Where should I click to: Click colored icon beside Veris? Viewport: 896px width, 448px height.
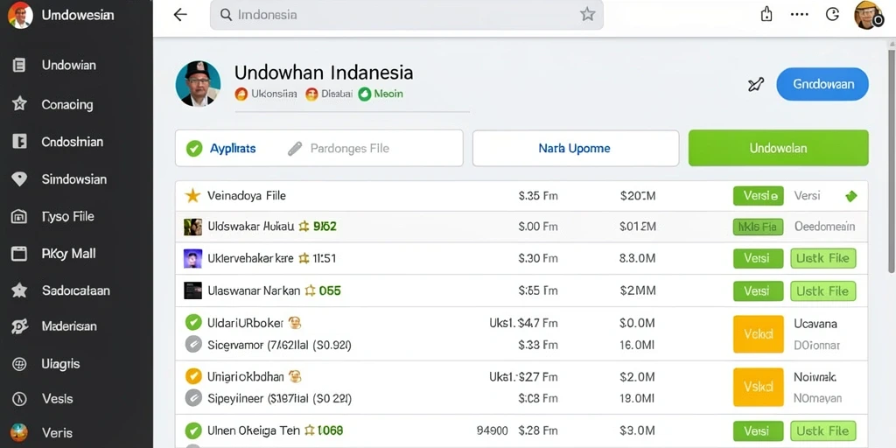19,432
